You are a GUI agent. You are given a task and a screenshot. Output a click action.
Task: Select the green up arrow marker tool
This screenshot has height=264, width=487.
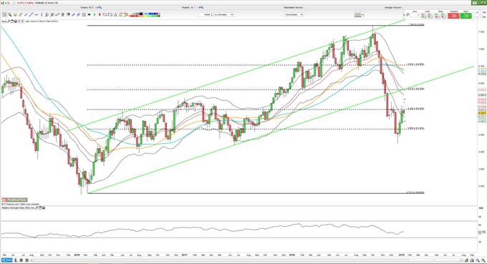tap(95, 14)
